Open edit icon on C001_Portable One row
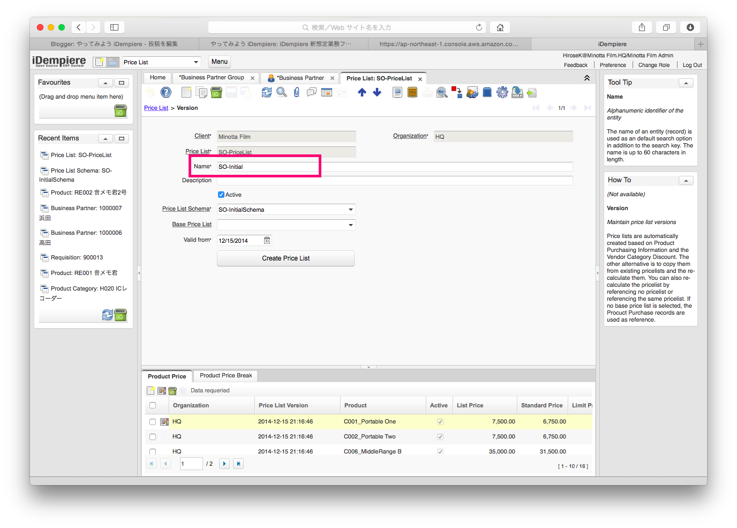The height and width of the screenshot is (528, 737). tap(164, 422)
